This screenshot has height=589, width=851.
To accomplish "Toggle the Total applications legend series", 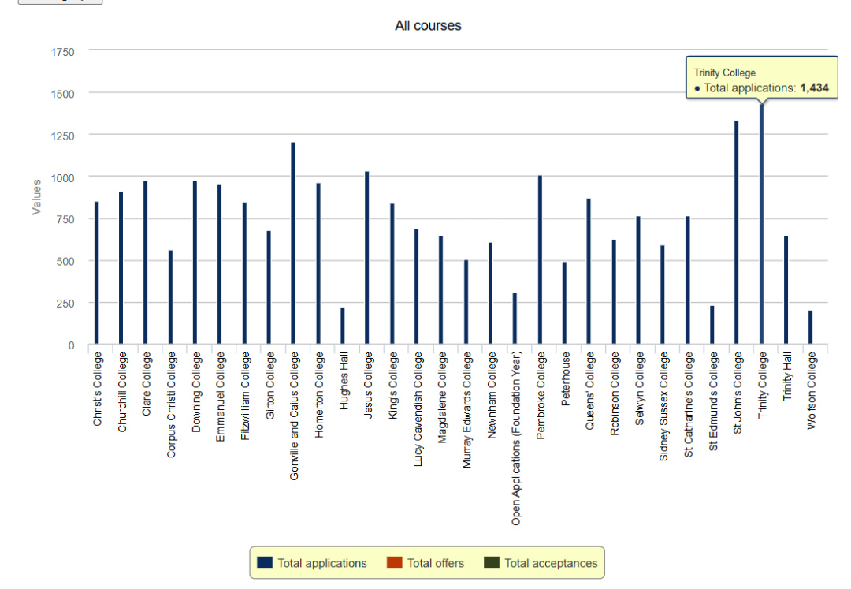I will [312, 563].
